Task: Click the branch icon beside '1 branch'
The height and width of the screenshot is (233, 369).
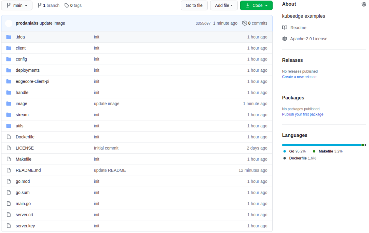Action: (40, 5)
